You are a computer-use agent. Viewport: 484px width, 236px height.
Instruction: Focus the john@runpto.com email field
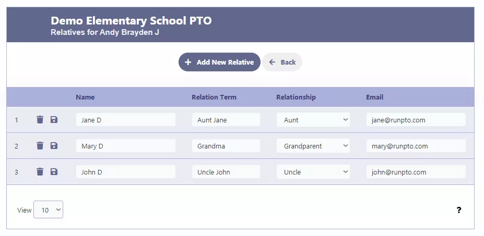click(416, 171)
